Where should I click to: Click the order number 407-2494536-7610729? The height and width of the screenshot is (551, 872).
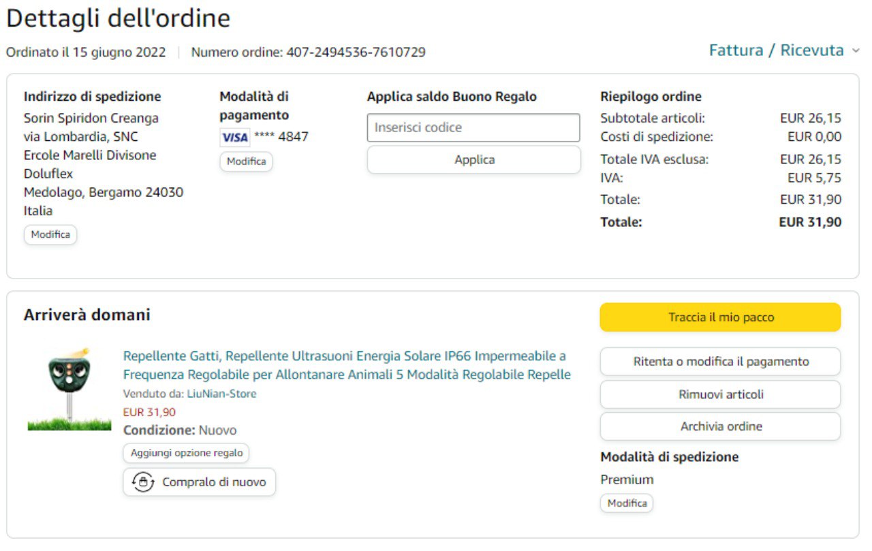pyautogui.click(x=356, y=52)
